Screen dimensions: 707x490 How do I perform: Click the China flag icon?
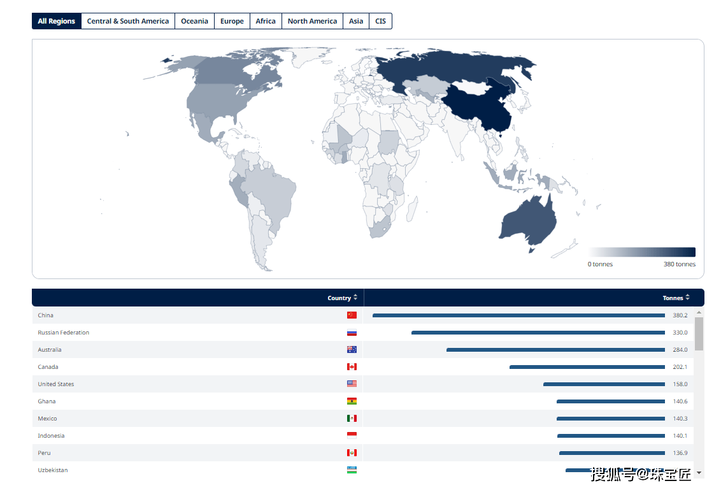pyautogui.click(x=352, y=315)
